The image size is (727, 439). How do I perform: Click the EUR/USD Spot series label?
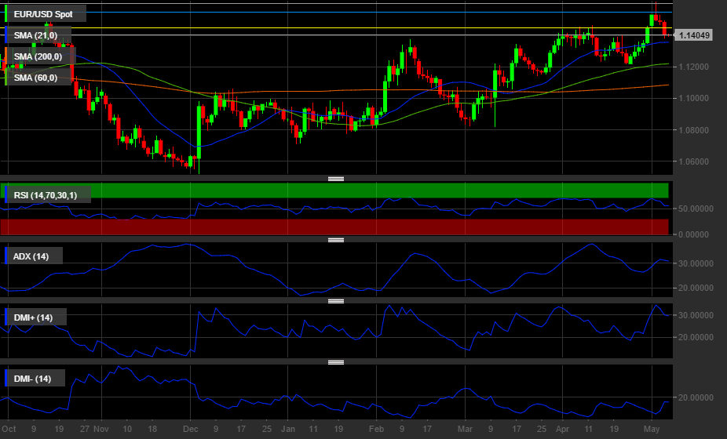pyautogui.click(x=45, y=14)
